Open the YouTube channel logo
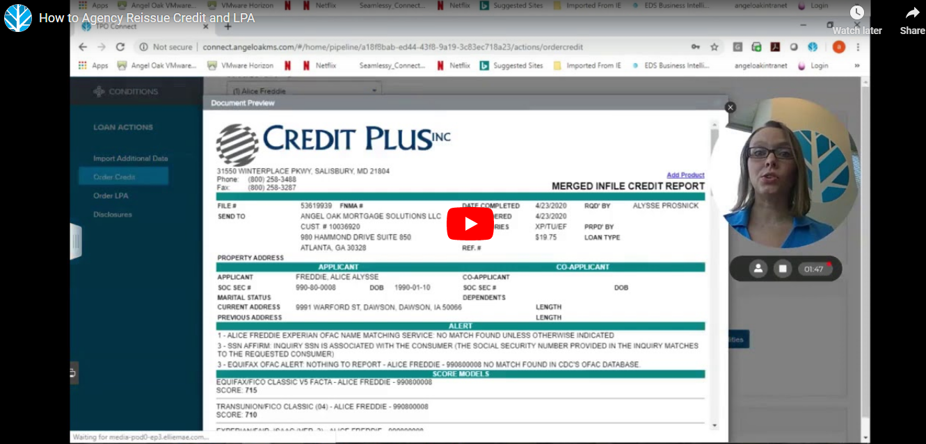This screenshot has width=926, height=444. [x=18, y=18]
